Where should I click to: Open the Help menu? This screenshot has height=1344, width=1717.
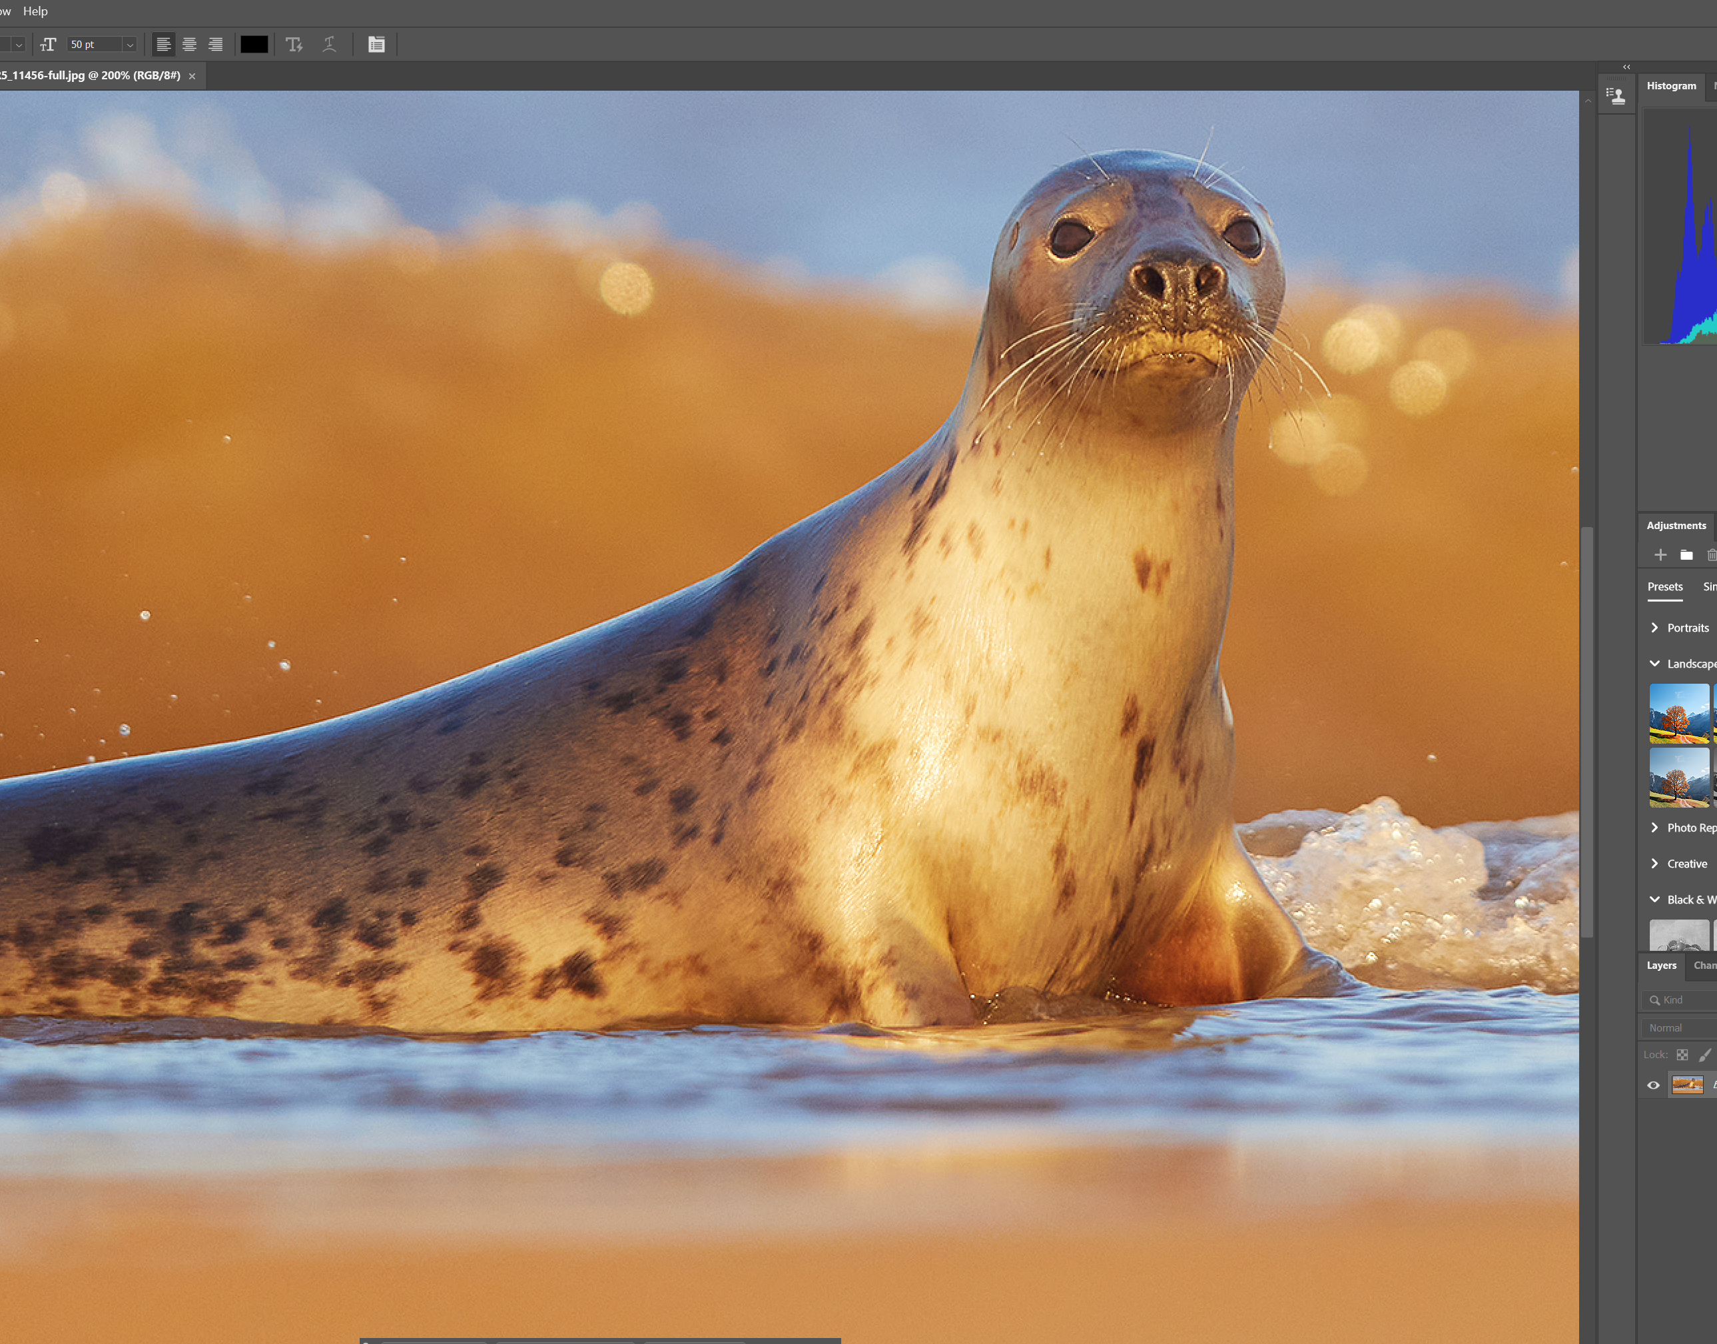[35, 11]
